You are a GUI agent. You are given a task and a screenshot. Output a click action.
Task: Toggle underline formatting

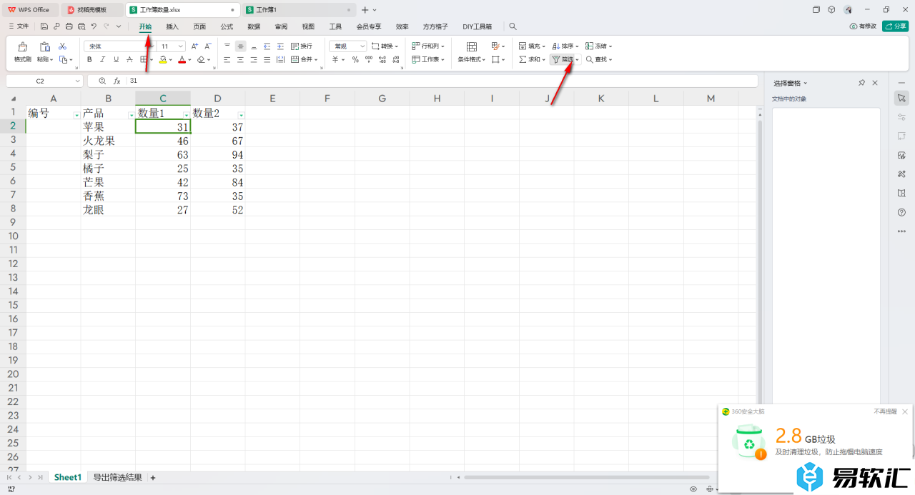pyautogui.click(x=115, y=60)
